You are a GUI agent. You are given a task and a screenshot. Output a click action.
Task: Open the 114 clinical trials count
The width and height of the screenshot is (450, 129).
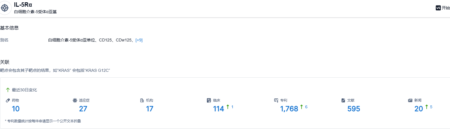pos(218,109)
